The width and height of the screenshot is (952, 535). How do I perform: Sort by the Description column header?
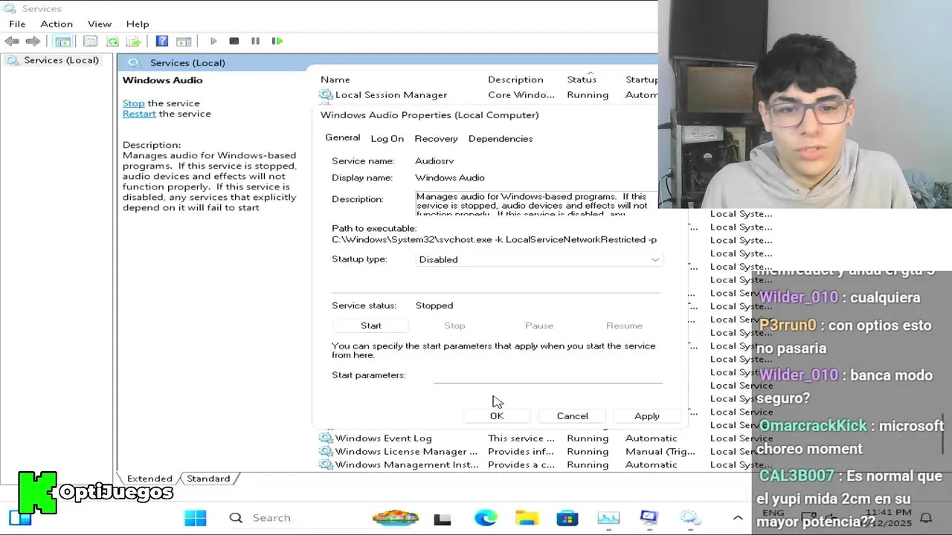[515, 80]
